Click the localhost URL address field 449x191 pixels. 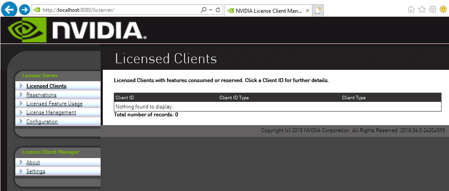(119, 10)
